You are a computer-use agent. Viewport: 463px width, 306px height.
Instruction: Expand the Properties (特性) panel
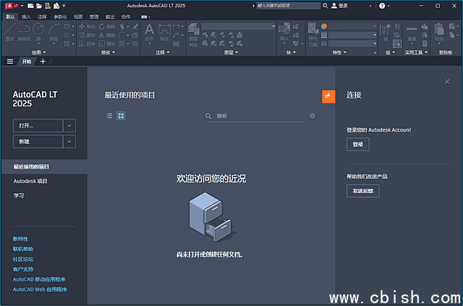(339, 52)
